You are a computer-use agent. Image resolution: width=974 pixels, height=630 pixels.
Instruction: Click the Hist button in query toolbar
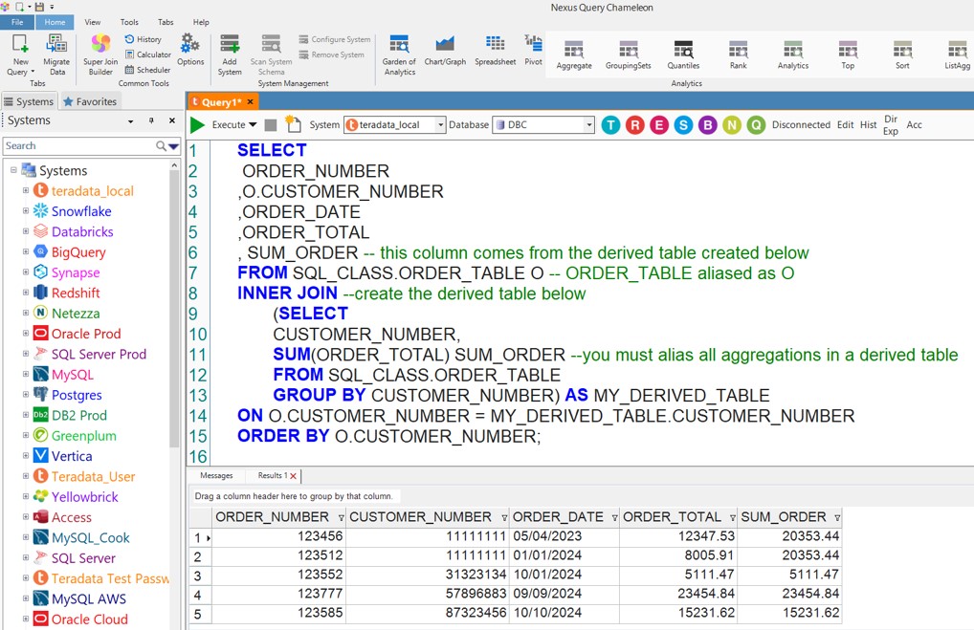(x=868, y=125)
